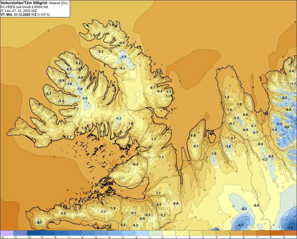Image resolution: width=297 pixels, height=239 pixels.
Task: Pick the legend swatch between -8 and -7
Action: click(61, 233)
